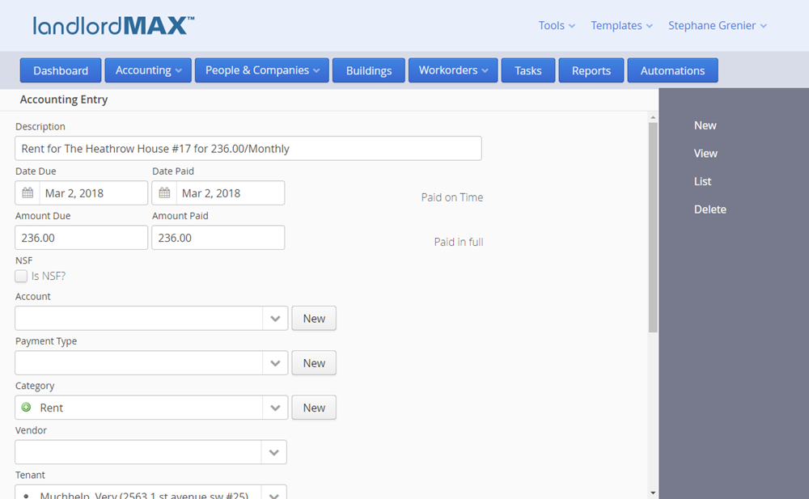The image size is (809, 499).
Task: Click the 'Accounting Entry' heading
Action: pos(63,99)
